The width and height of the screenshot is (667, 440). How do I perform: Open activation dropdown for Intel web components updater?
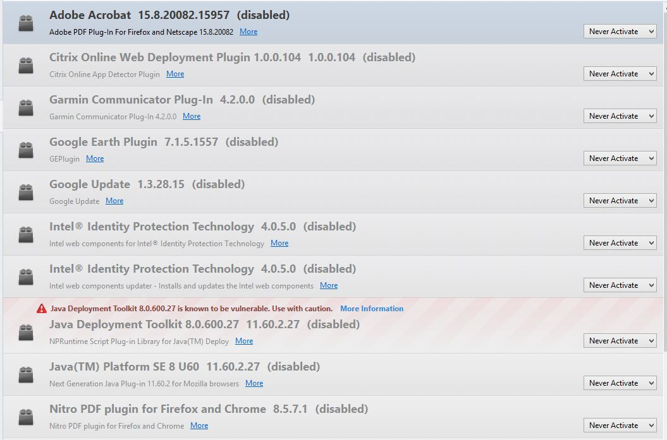click(620, 285)
